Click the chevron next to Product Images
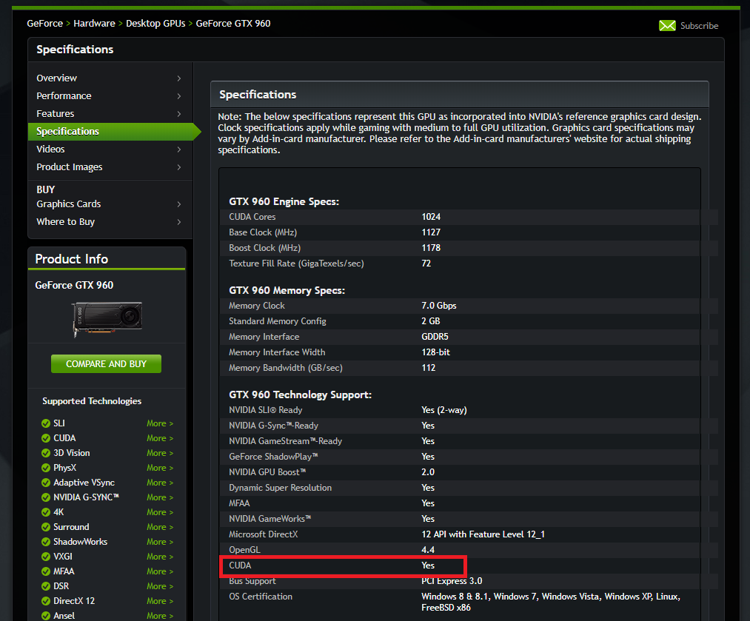 (x=179, y=167)
